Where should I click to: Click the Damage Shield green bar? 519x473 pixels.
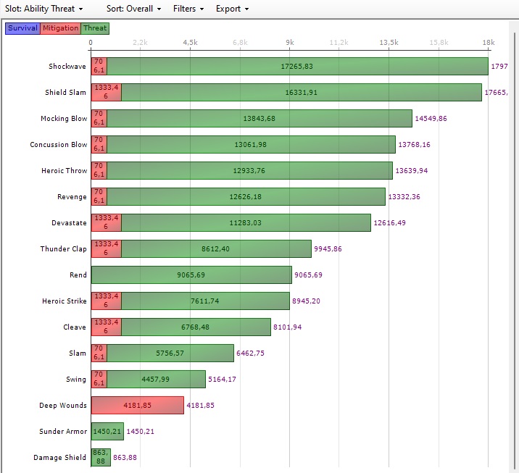pos(101,458)
